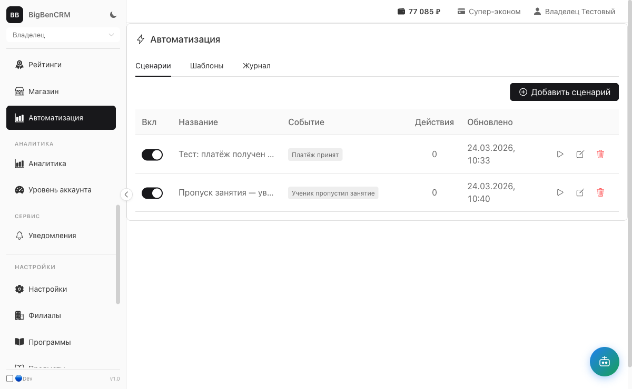
Task: Collapse the sidebar with chevron arrow
Action: [x=126, y=194]
